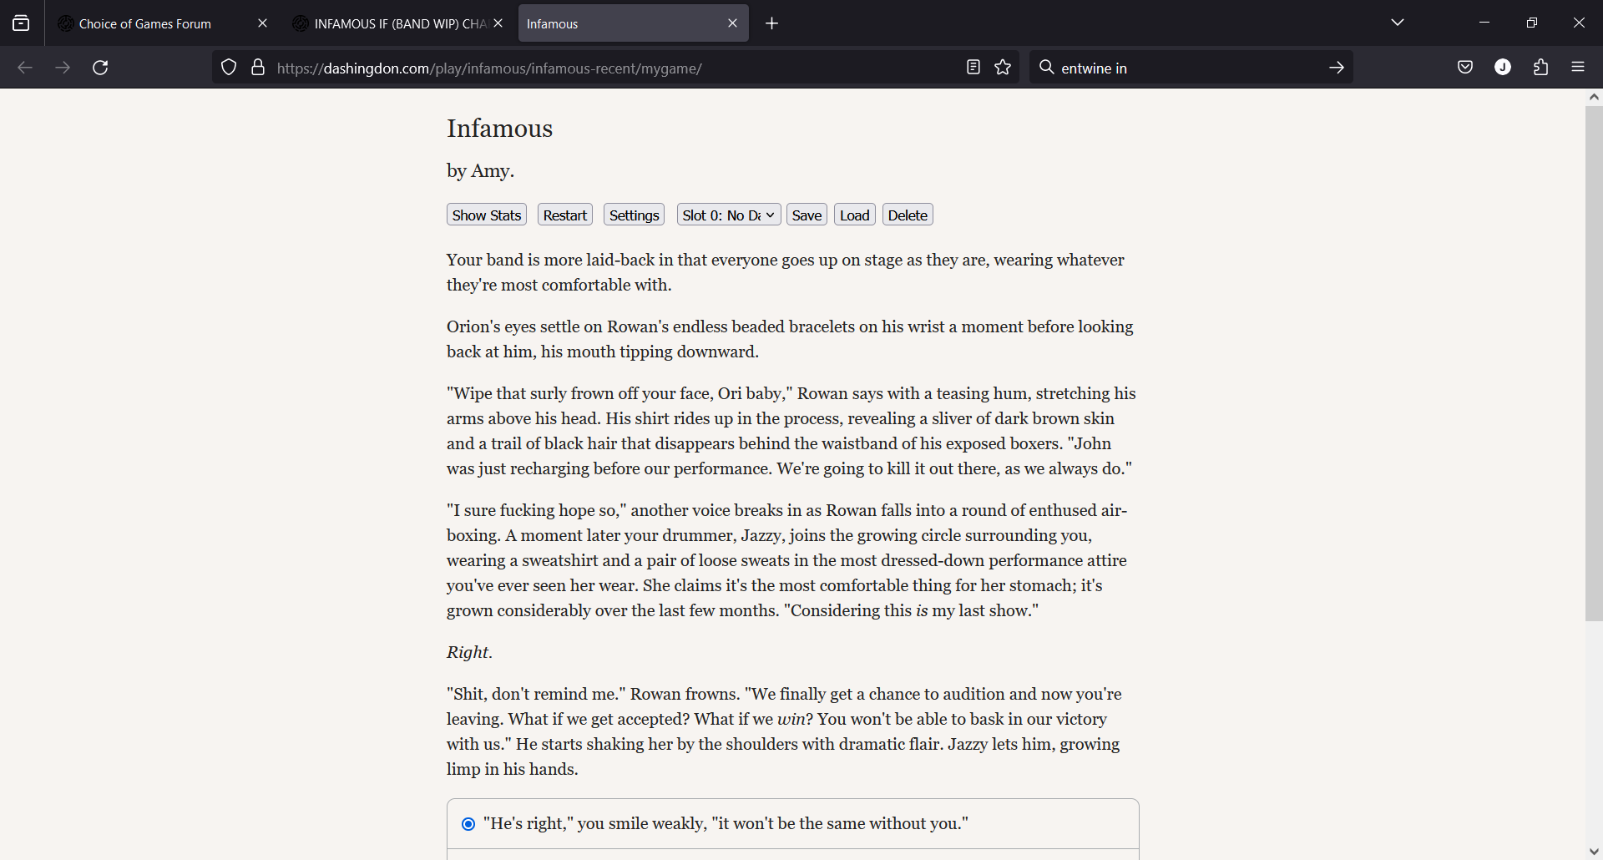1603x860 pixels.
Task: Open new tab with plus button
Action: click(x=772, y=23)
